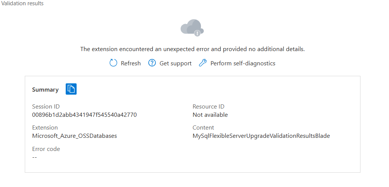Click the Get support question mark icon
389x187 pixels.
(x=152, y=63)
